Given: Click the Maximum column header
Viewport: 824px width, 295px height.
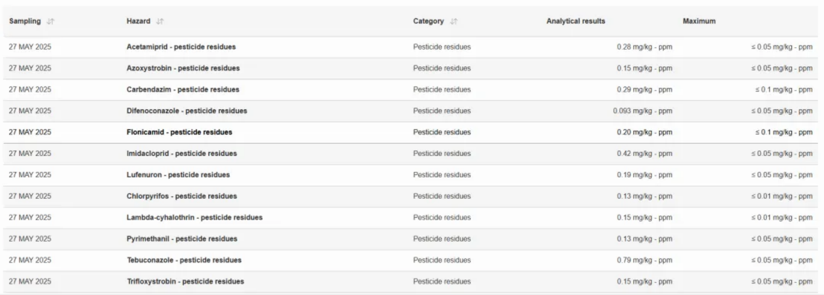Looking at the screenshot, I should coord(699,21).
